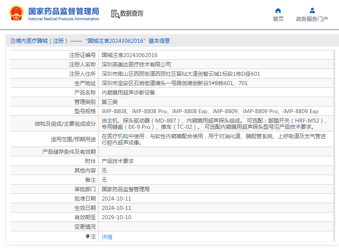This screenshot has width=339, height=250.
Task: Click the National Medical Products Administration subtitle
Action: tap(64, 19)
